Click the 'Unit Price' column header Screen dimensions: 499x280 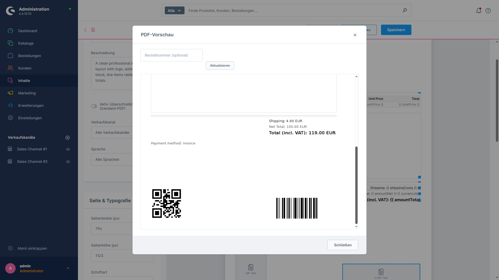tap(376, 99)
